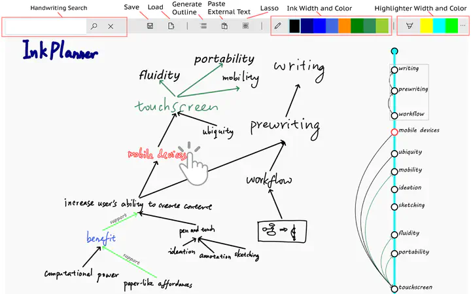
Task: Choose the sea green ink color swatch
Action: pos(370,26)
